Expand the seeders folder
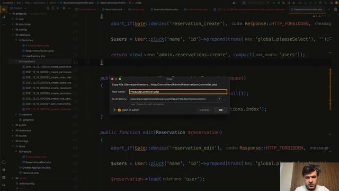This screenshot has height=191, width=339. [16, 115]
